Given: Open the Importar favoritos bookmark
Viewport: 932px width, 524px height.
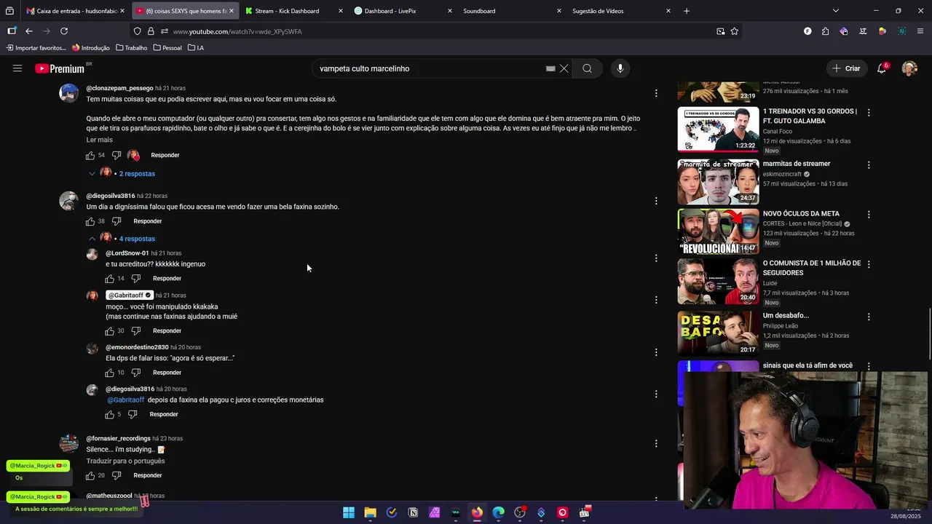Looking at the screenshot, I should (36, 48).
